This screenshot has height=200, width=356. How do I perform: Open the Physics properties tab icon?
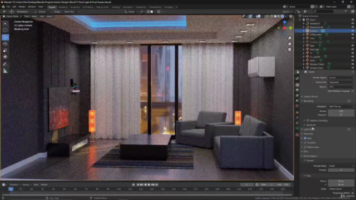(297, 118)
